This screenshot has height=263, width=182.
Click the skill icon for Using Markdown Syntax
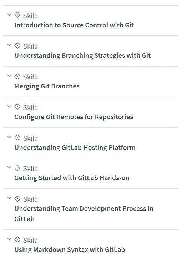[x=17, y=239]
